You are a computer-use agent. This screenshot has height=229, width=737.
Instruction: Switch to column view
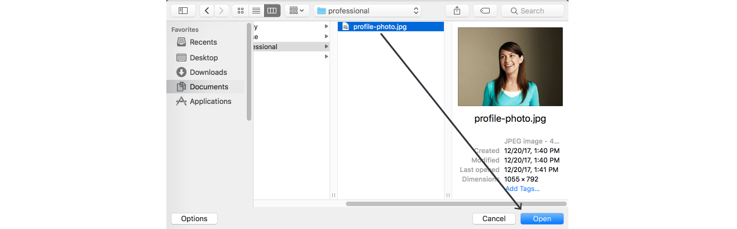[x=272, y=11]
